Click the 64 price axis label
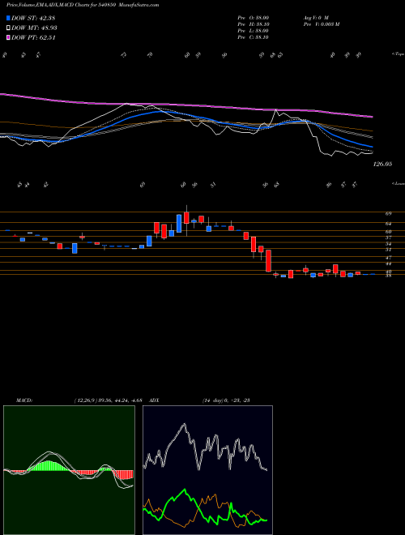This screenshot has height=535, width=405. 388,224
